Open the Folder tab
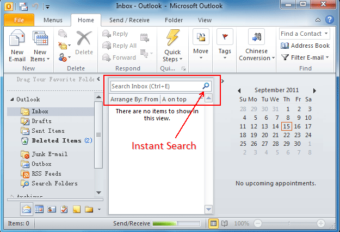 (174, 20)
